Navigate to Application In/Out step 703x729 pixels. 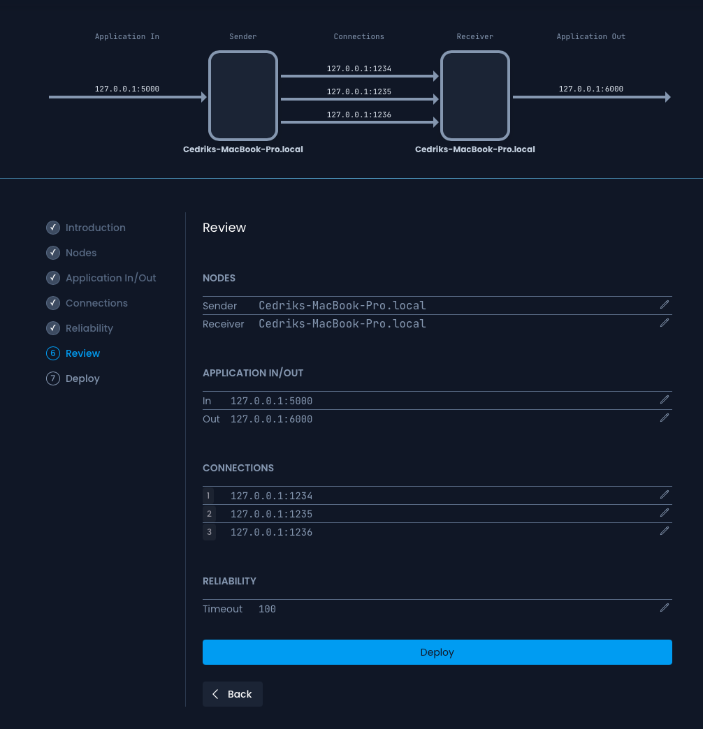click(x=110, y=278)
